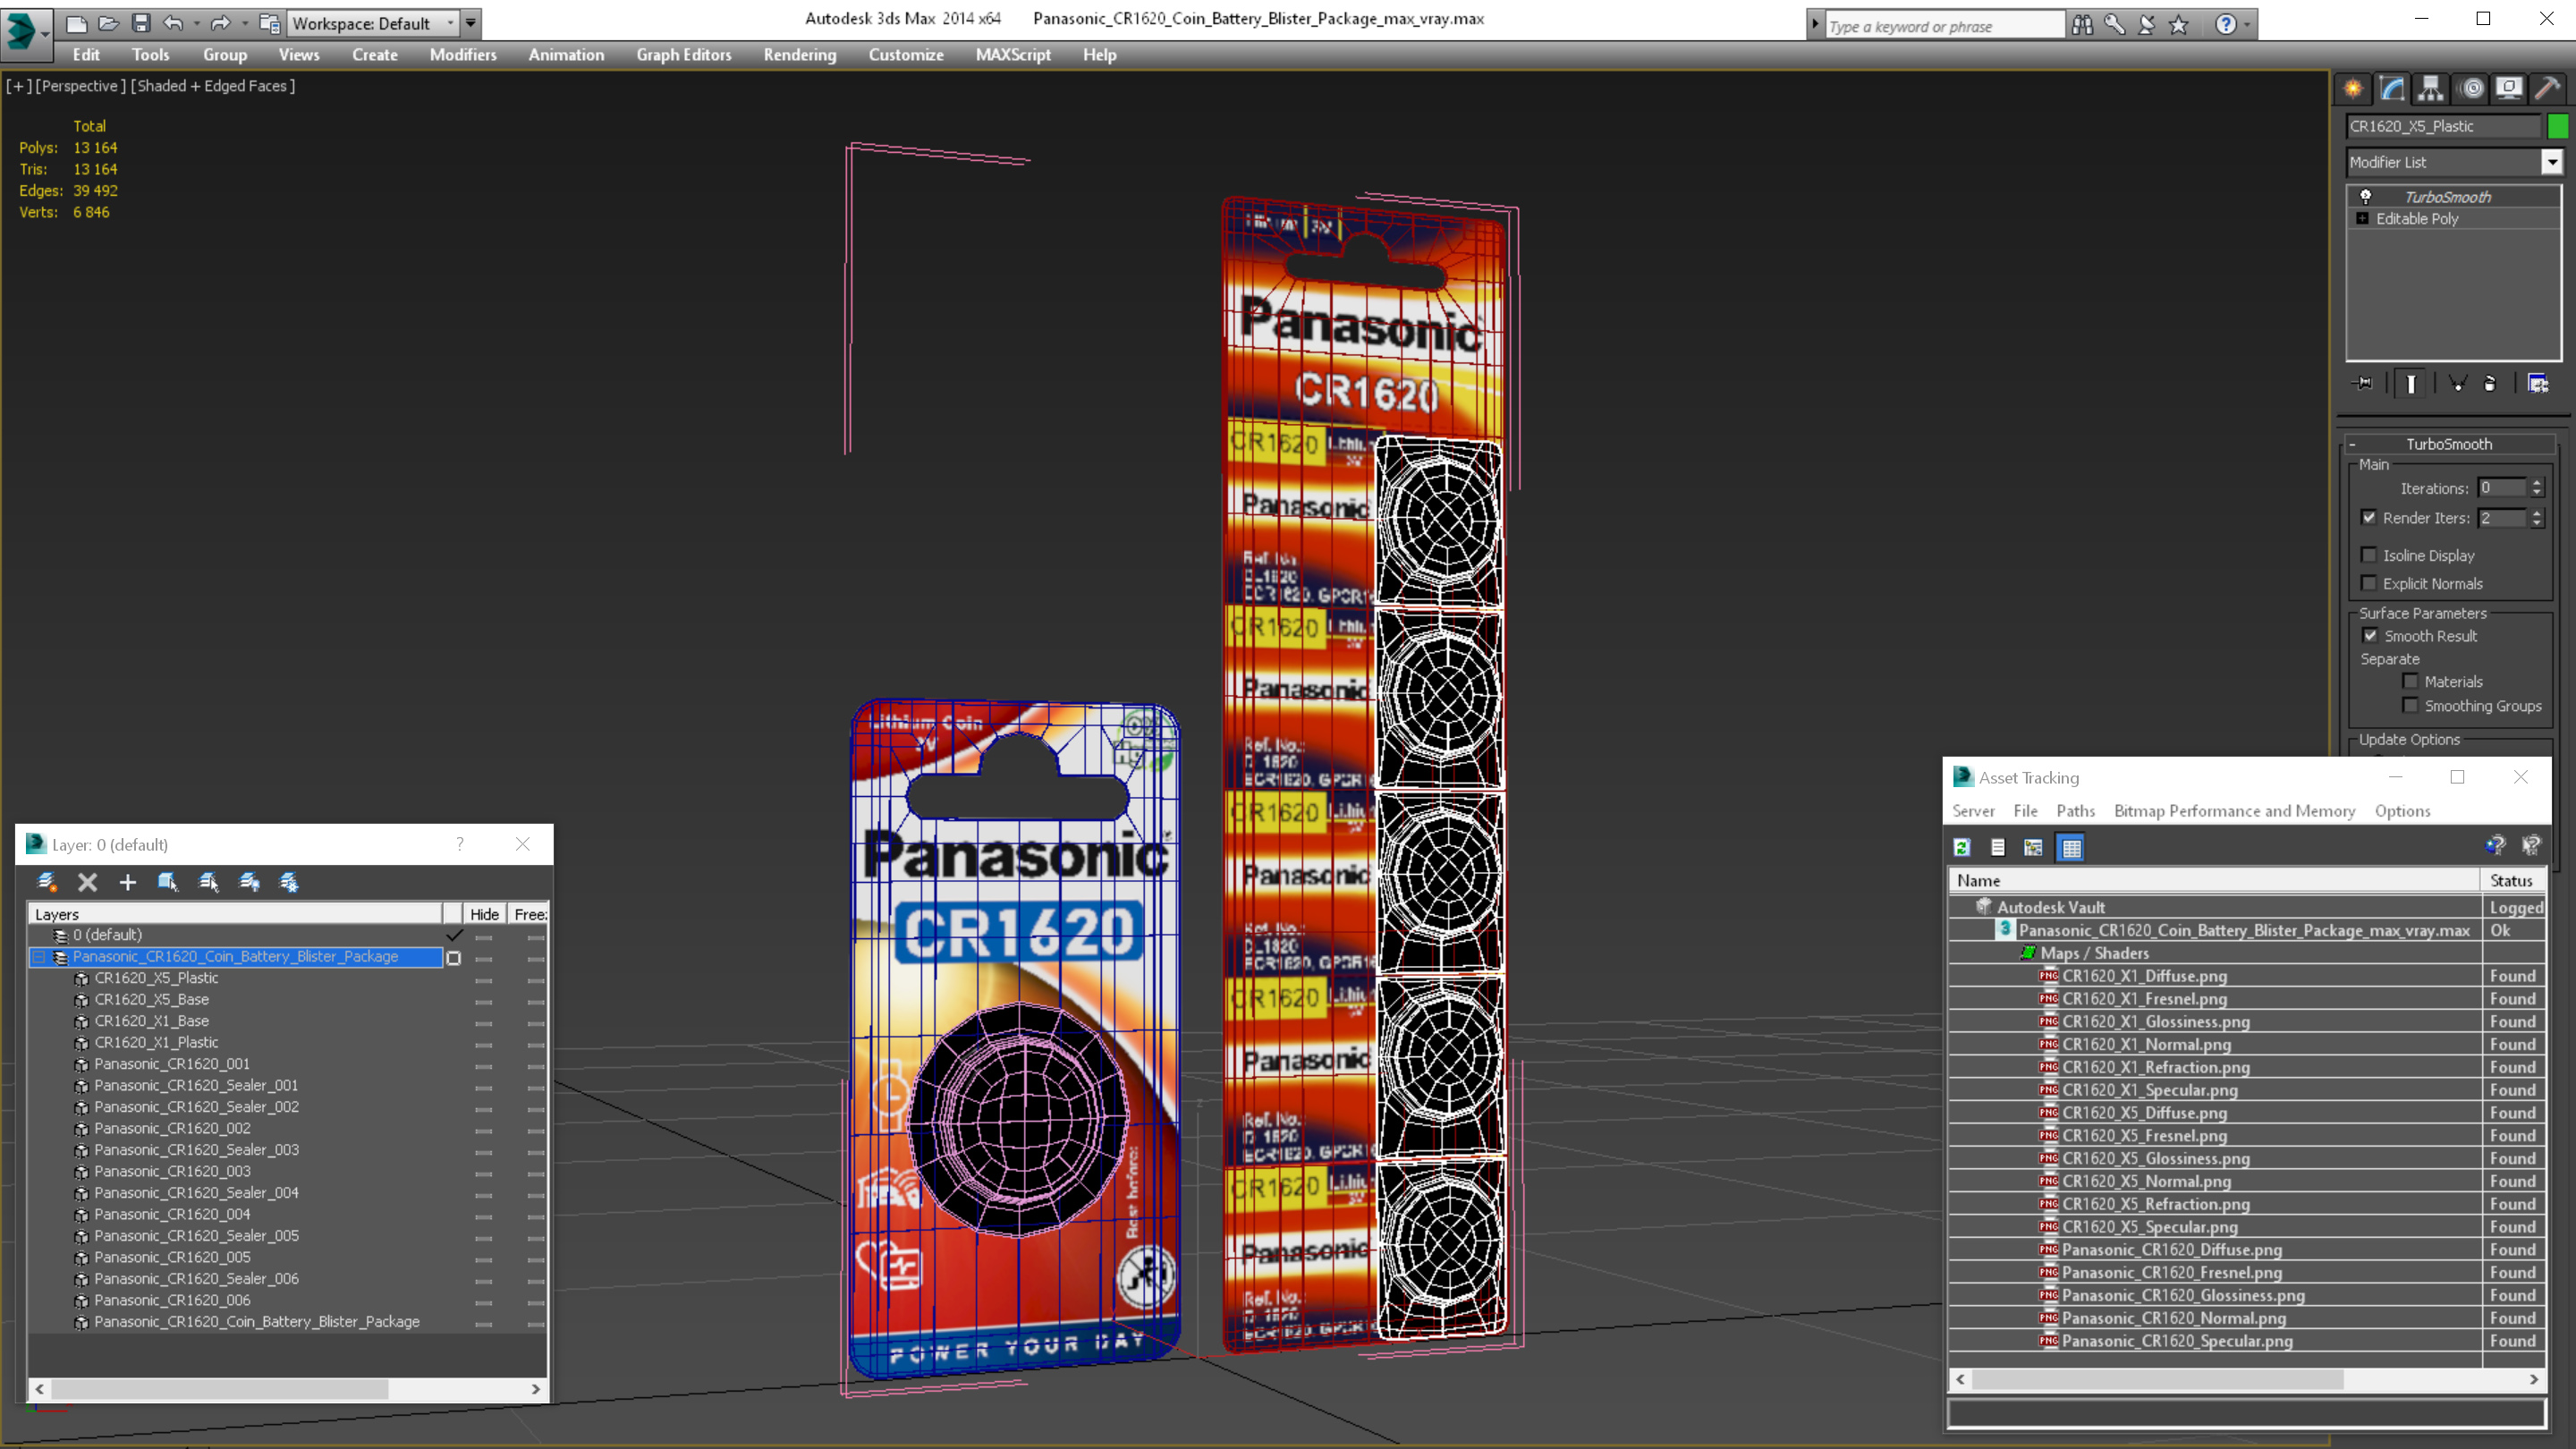Open Paths menu in Asset Tracking
This screenshot has height=1449, width=2576.
click(2075, 811)
